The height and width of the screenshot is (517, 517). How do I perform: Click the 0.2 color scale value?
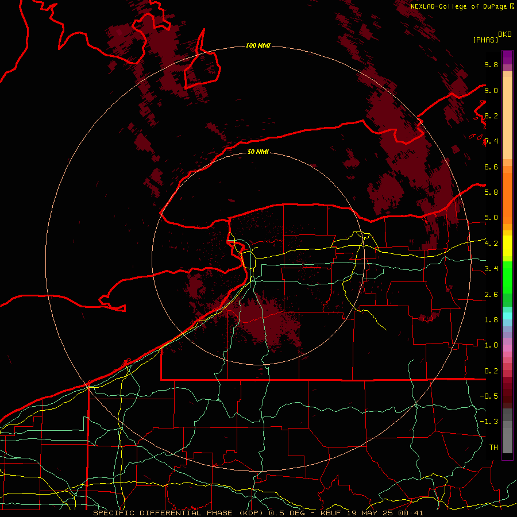coord(491,371)
